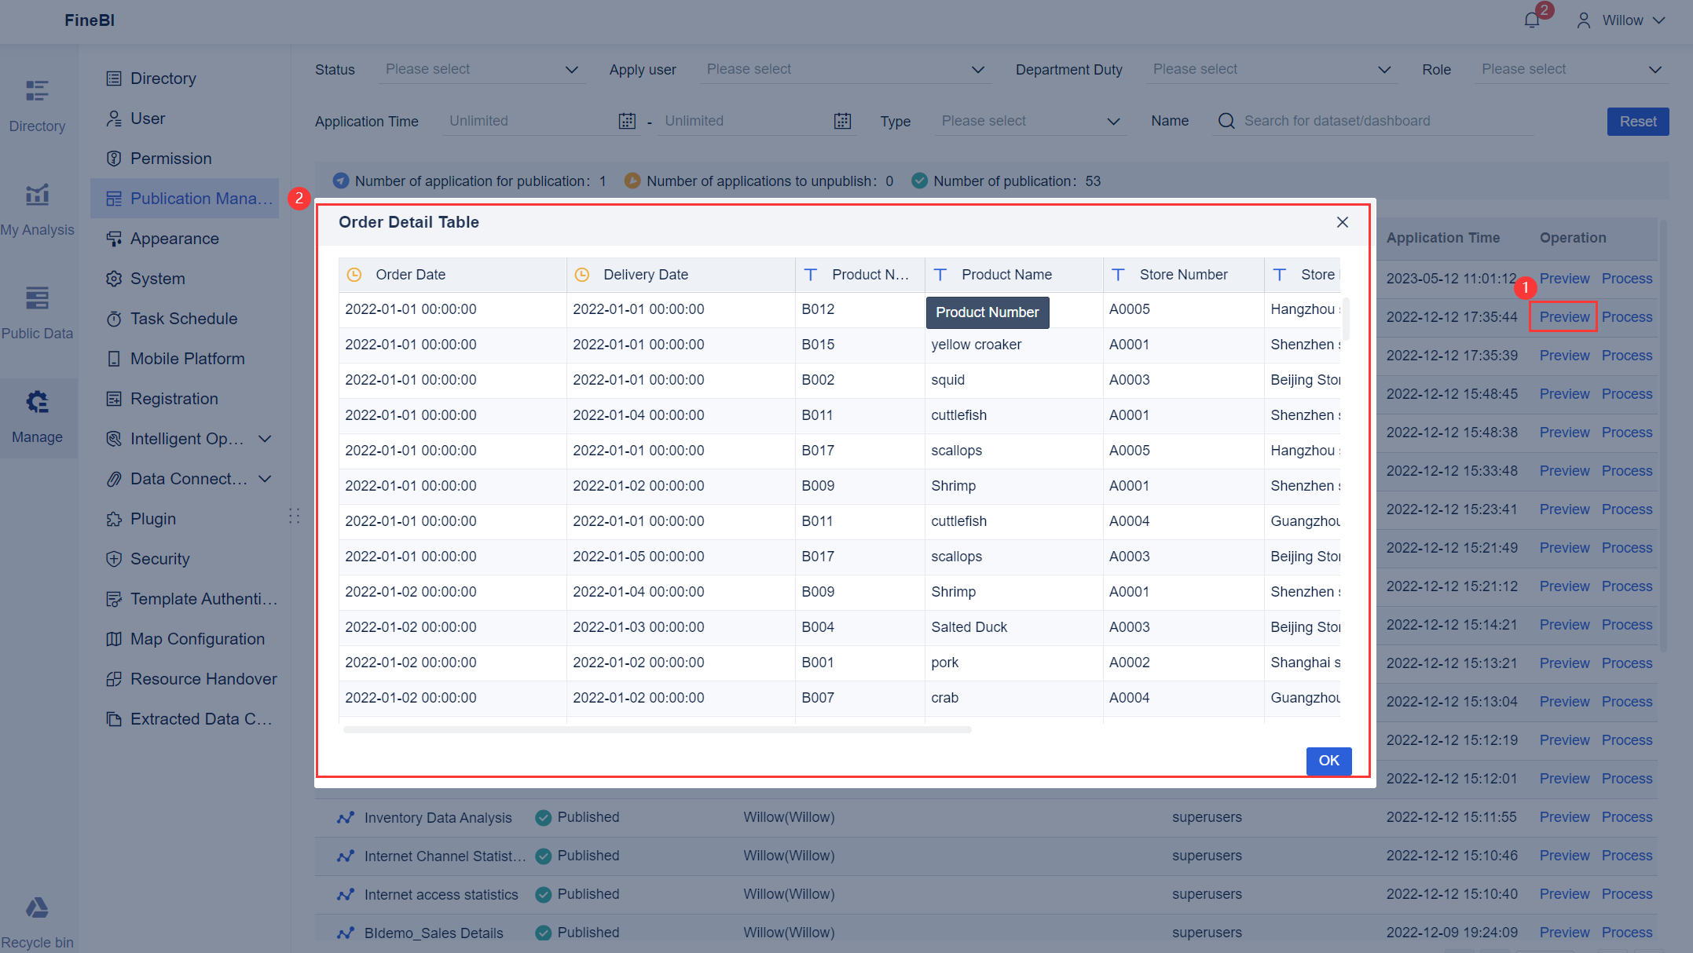Open the Status dropdown filter
The height and width of the screenshot is (953, 1693).
(481, 69)
